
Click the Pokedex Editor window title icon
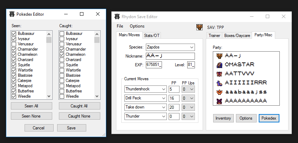[x=12, y=14]
